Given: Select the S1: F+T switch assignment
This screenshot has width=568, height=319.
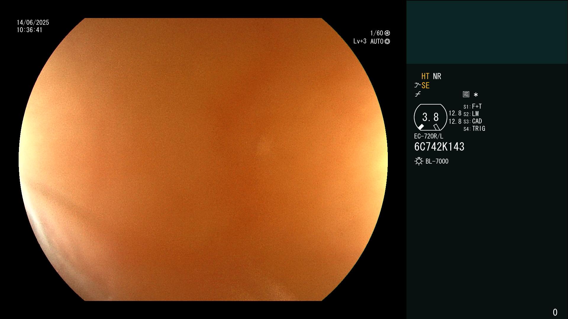Looking at the screenshot, I should [x=472, y=106].
